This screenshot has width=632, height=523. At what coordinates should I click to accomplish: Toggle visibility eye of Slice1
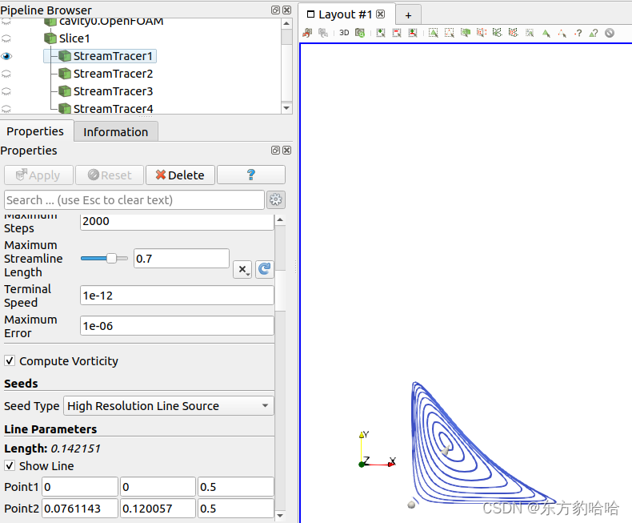6,38
